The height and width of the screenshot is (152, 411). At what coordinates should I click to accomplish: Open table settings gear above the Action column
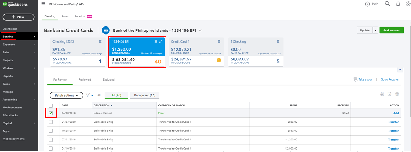[397, 94]
